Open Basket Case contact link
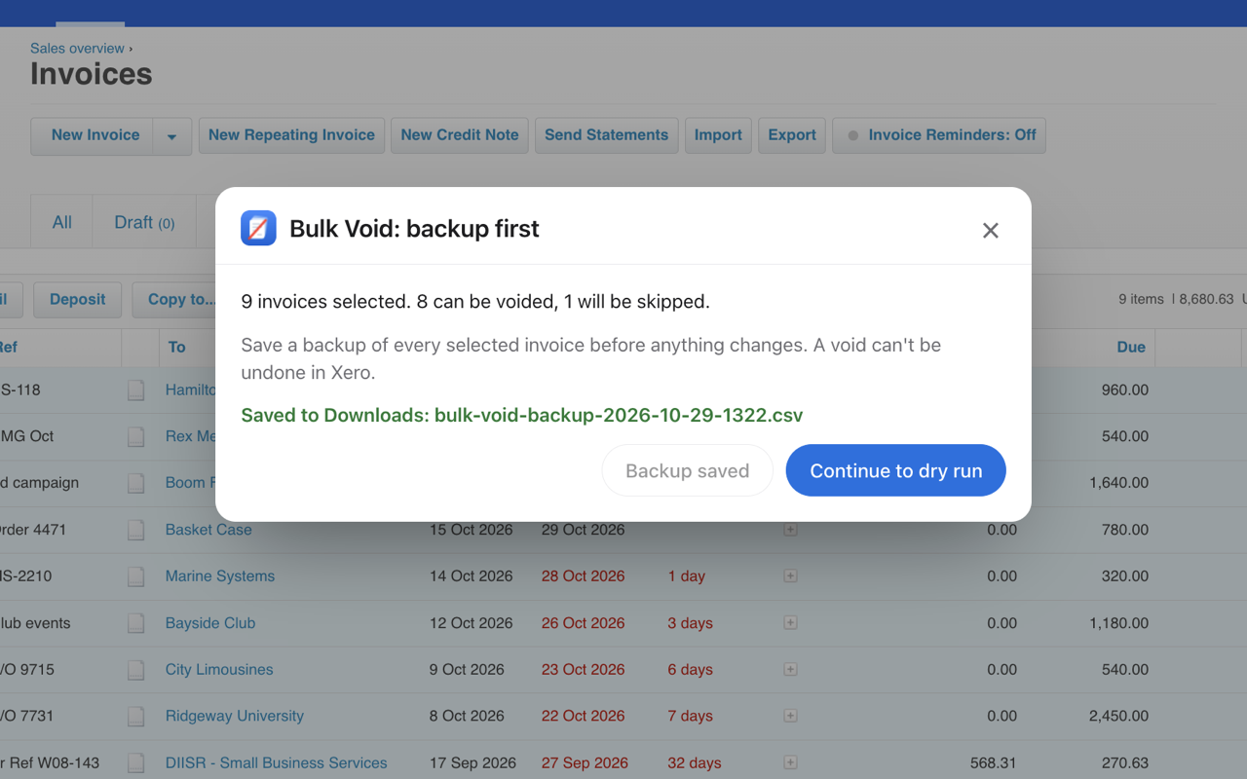 tap(208, 530)
